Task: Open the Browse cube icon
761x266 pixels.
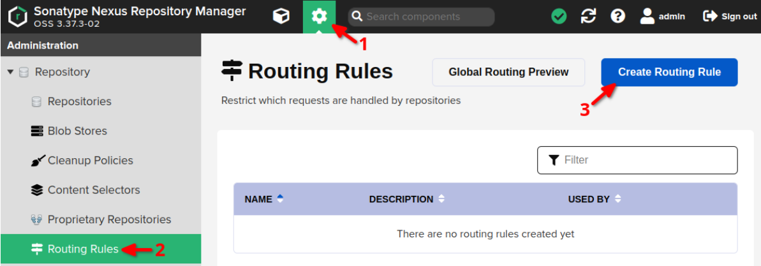Action: 281,17
